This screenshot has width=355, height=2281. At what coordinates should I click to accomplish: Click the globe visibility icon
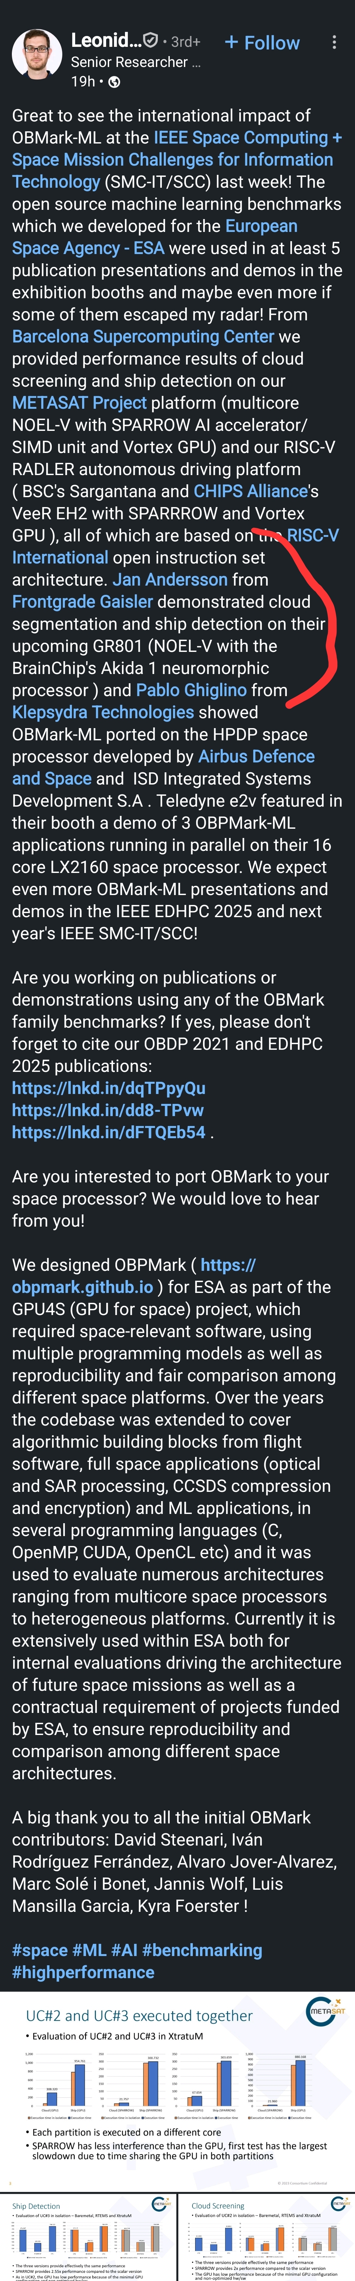[114, 81]
